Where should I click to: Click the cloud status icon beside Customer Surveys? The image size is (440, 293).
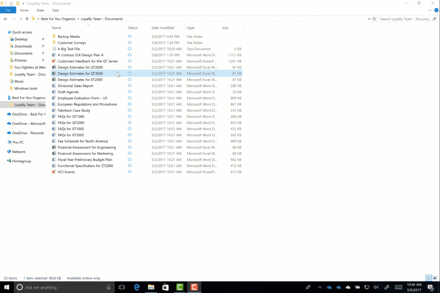(129, 42)
